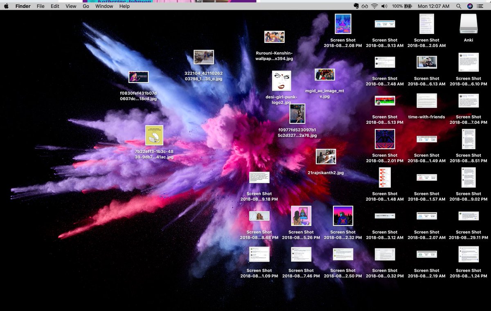Click the Evernote elephant menu bar icon
491x311 pixels.
[x=356, y=6]
